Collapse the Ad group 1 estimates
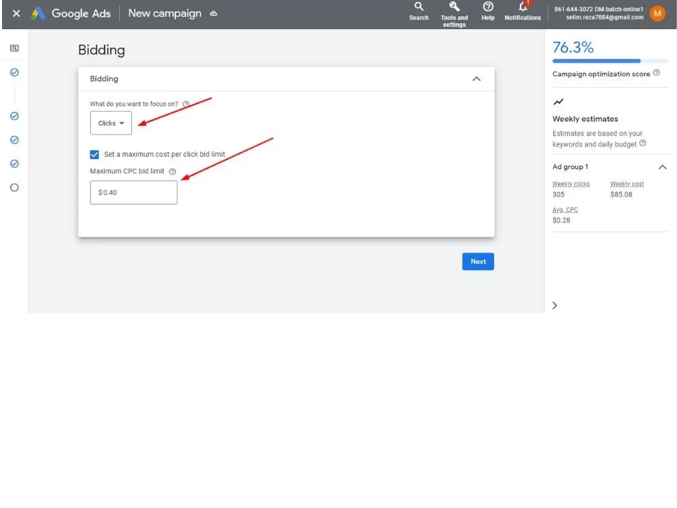This screenshot has width=677, height=508. 662,167
